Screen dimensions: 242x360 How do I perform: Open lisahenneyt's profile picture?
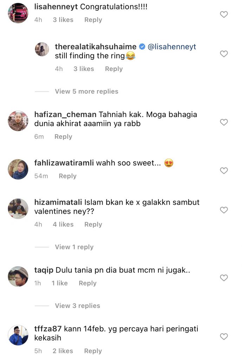18,13
